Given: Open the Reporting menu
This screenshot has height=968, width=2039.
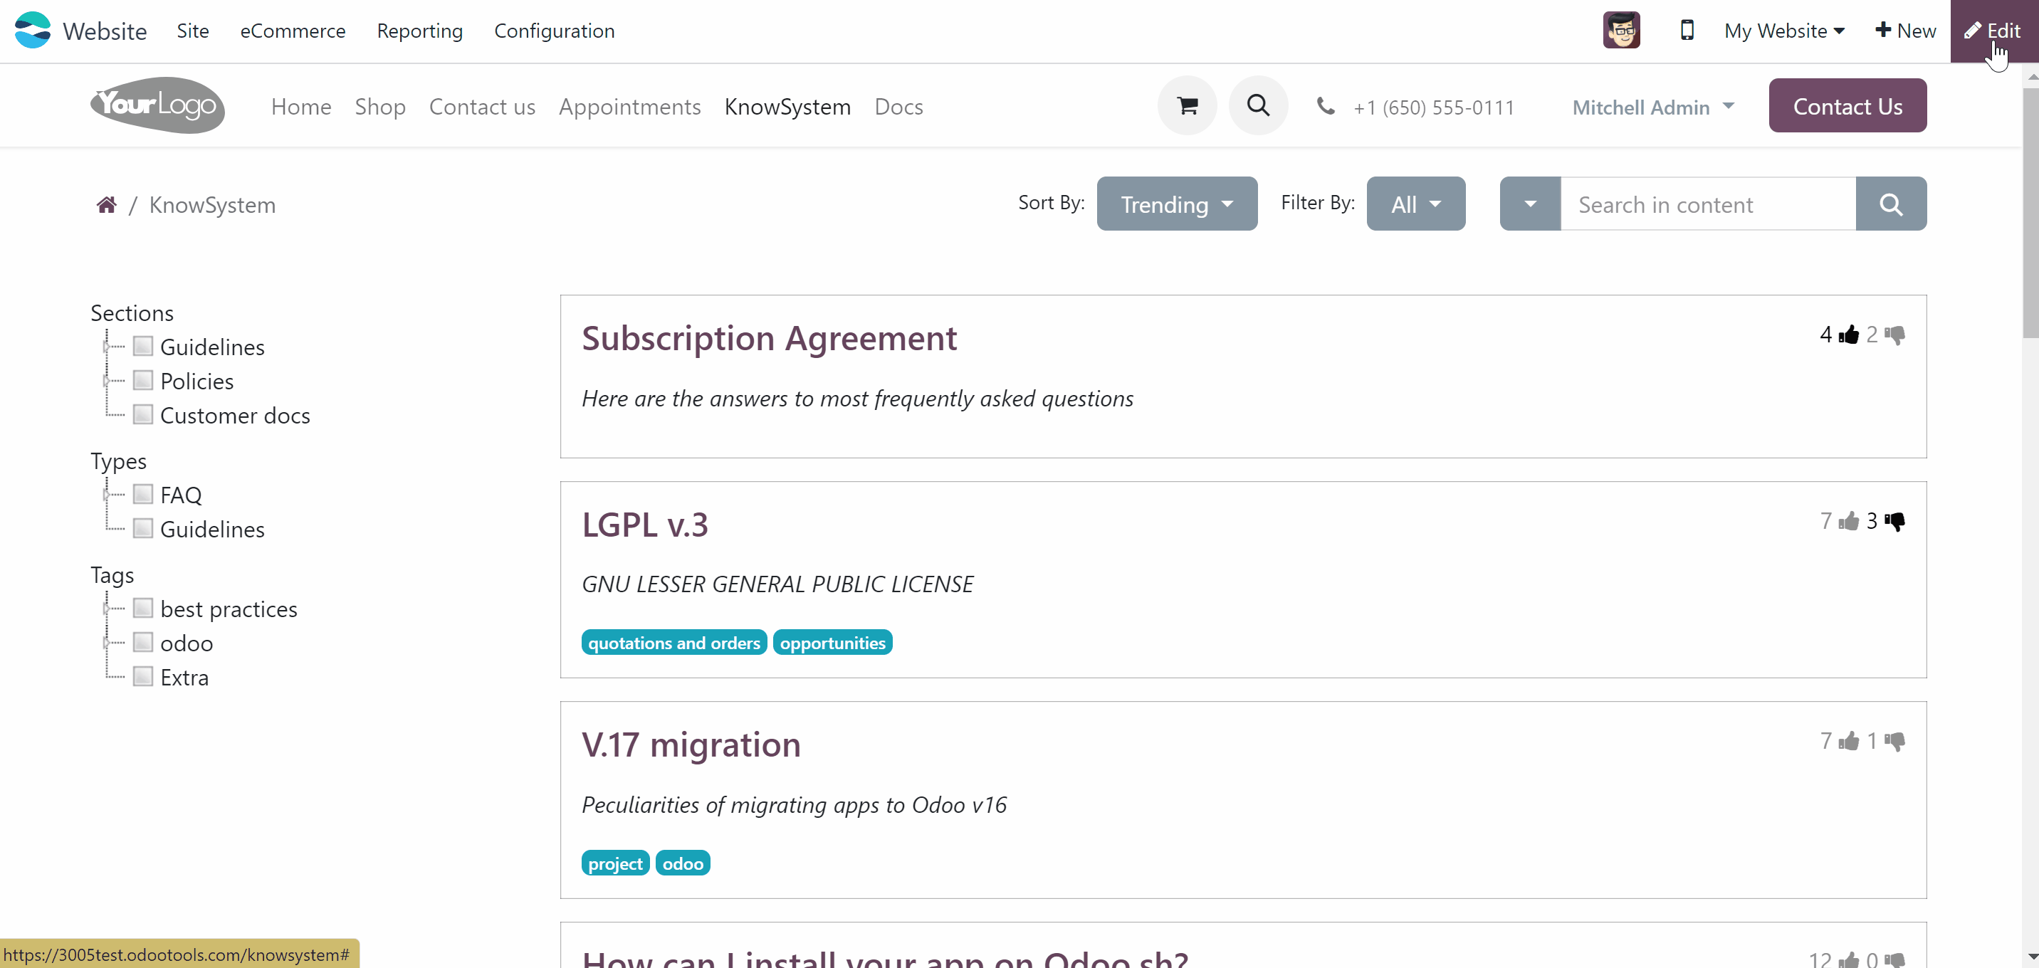Looking at the screenshot, I should [x=419, y=31].
